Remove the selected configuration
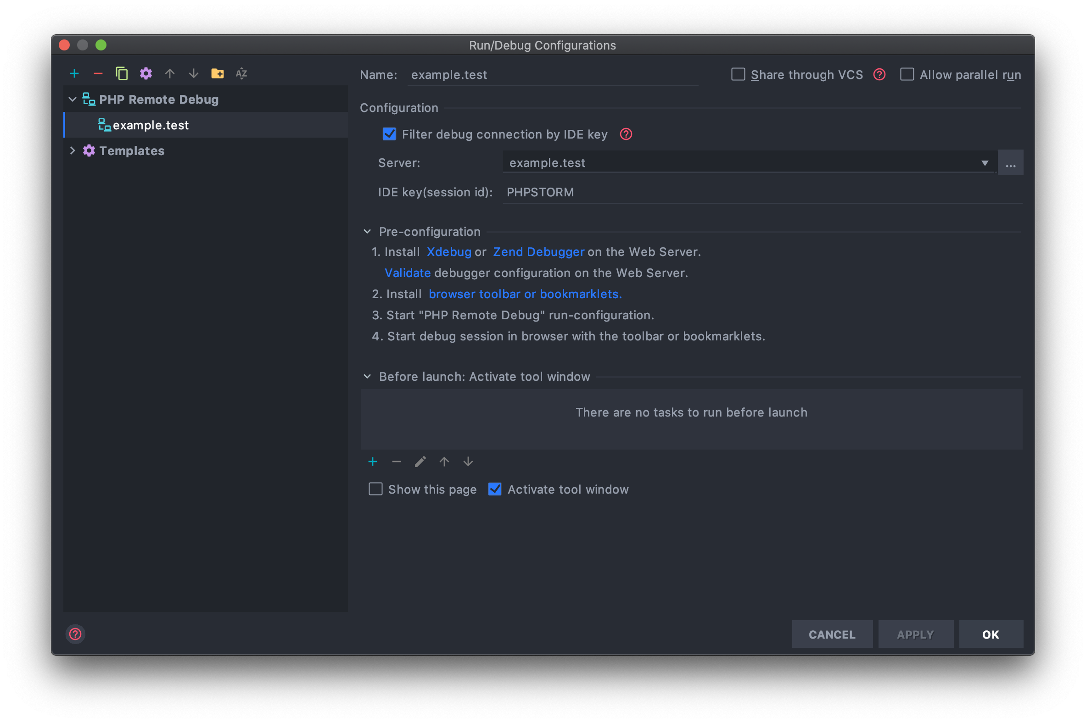Viewport: 1086px width, 723px height. click(x=98, y=74)
